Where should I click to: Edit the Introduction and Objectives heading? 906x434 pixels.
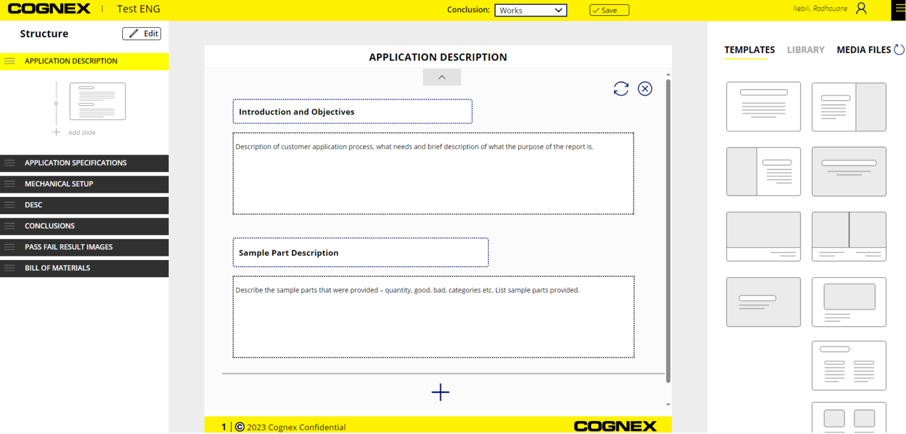pos(353,111)
